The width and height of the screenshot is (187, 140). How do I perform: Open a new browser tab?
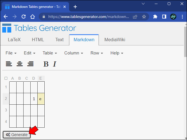[x=75, y=7]
